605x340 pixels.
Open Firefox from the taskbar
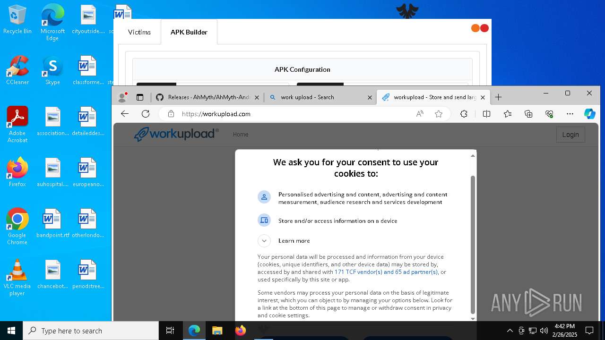click(x=241, y=331)
